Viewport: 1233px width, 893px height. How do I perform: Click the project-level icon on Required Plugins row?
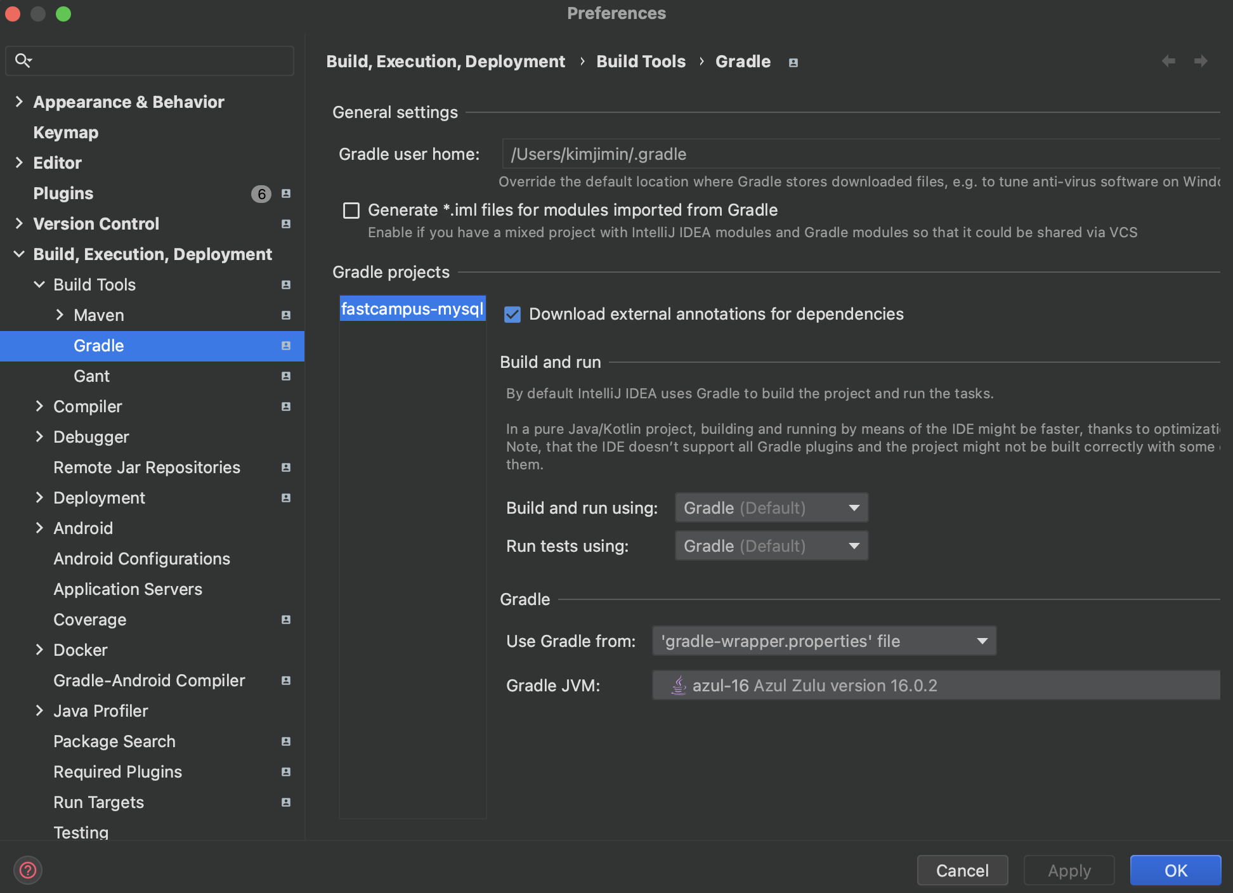coord(286,772)
